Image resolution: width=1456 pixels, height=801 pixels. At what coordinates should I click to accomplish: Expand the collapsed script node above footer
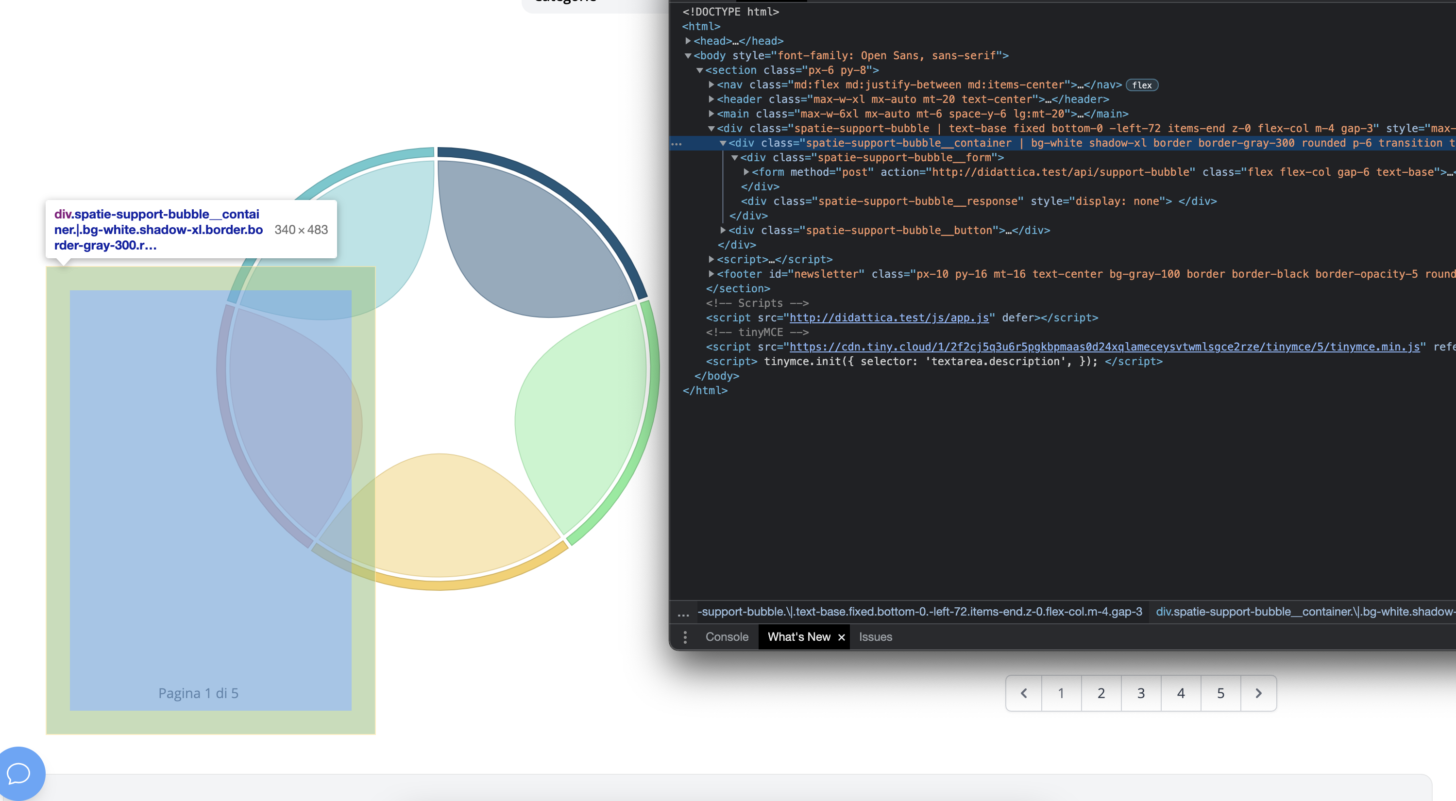711,259
